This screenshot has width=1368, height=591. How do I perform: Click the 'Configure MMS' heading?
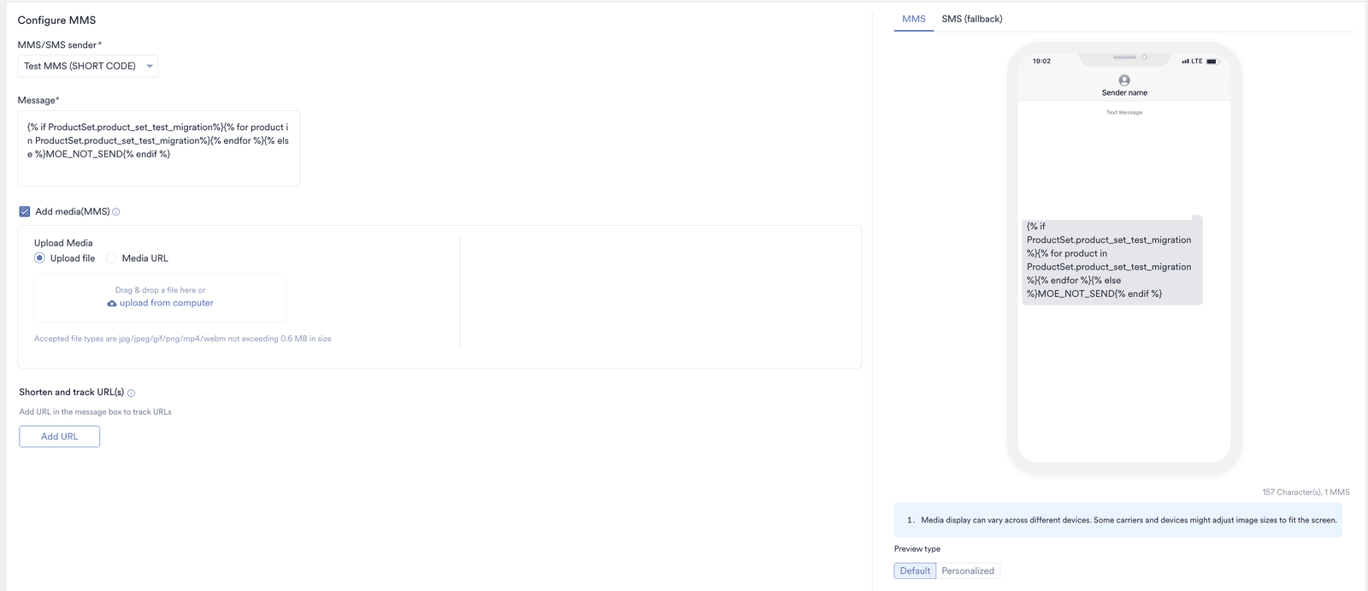point(56,20)
